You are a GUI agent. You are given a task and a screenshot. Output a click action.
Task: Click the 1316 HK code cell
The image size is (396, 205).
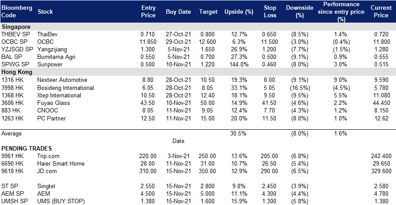pos(12,80)
